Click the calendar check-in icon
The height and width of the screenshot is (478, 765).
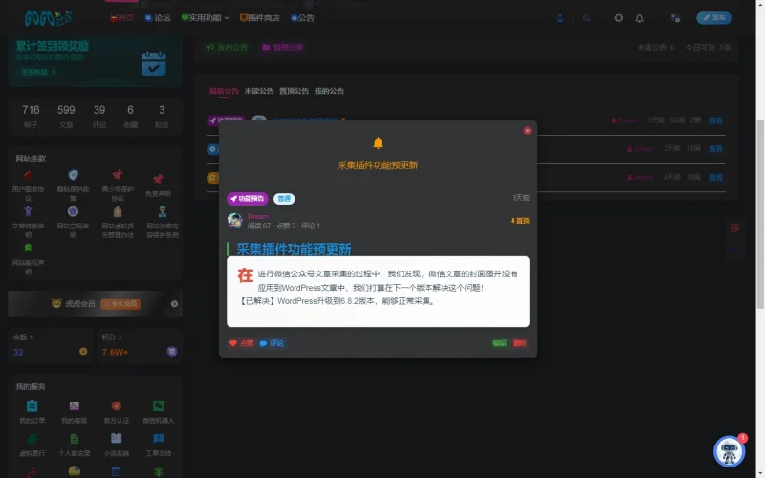153,62
